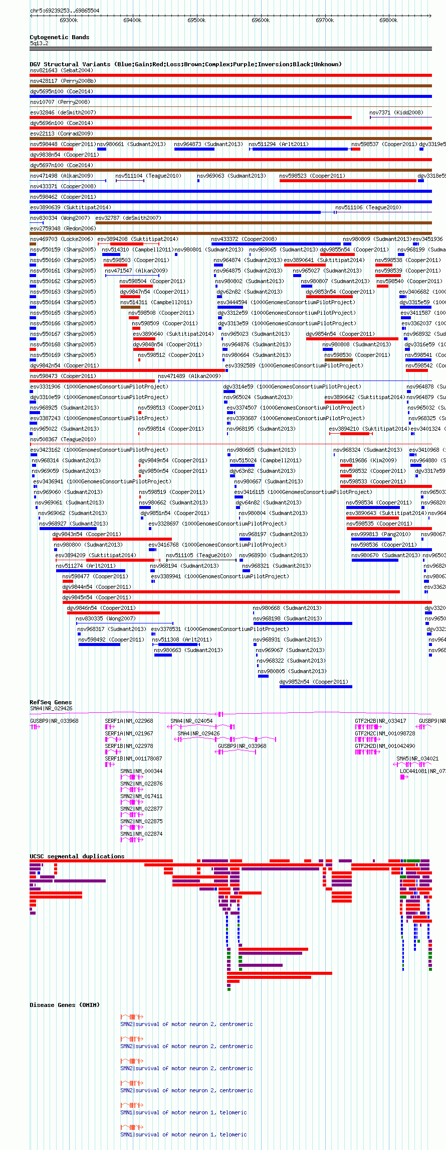This screenshot has height=1150, width=446.
Task: Select variant esv3890639 (Suktitipat2014)
Action: pyautogui.click(x=71, y=207)
